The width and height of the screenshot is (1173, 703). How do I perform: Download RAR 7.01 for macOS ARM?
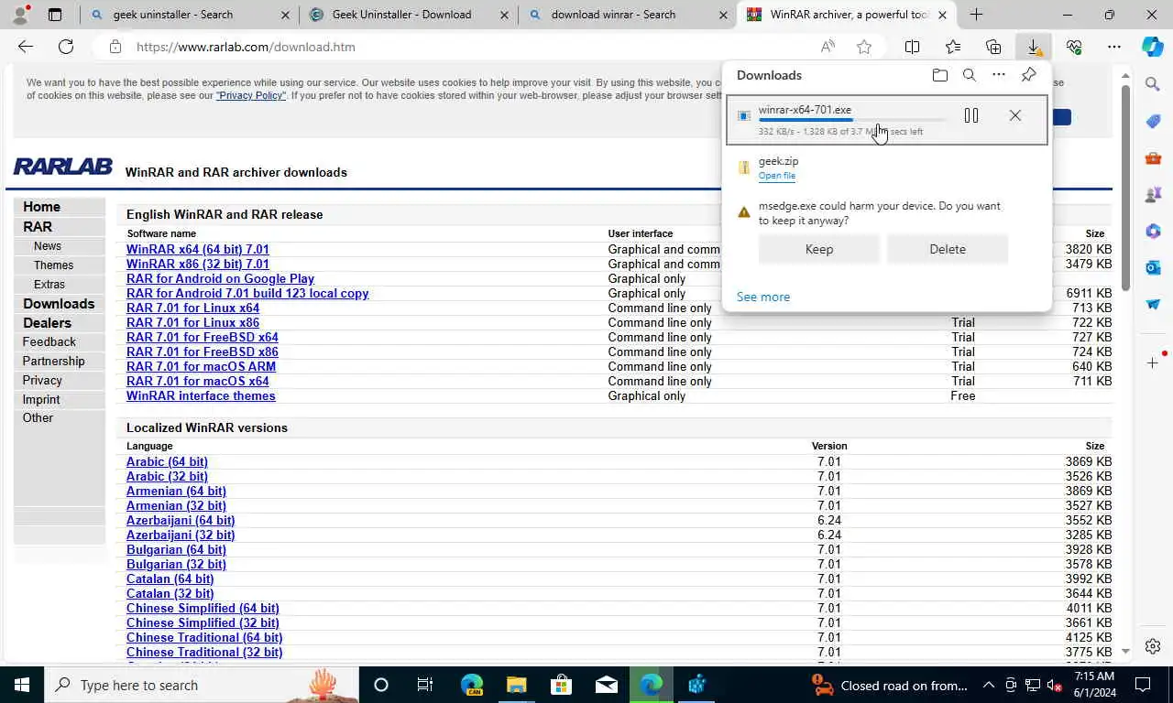tap(201, 366)
